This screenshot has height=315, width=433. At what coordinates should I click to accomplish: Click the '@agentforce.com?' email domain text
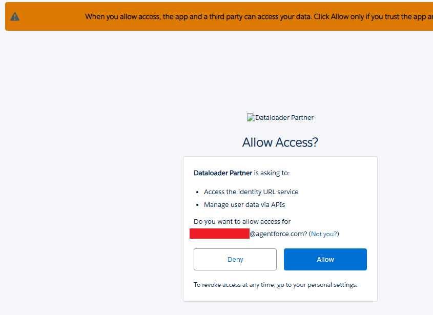click(x=278, y=234)
